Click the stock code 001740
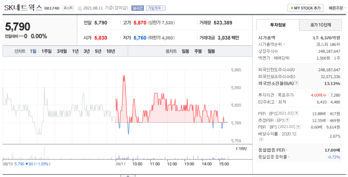348x177 pixels. (52, 8)
